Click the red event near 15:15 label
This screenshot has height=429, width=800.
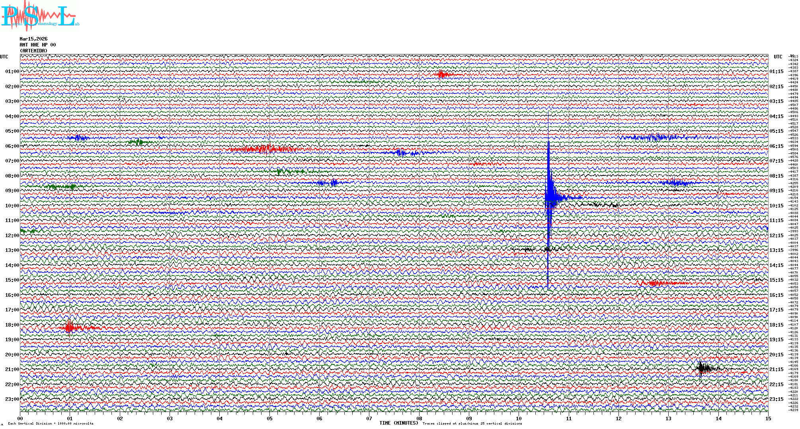tap(655, 283)
